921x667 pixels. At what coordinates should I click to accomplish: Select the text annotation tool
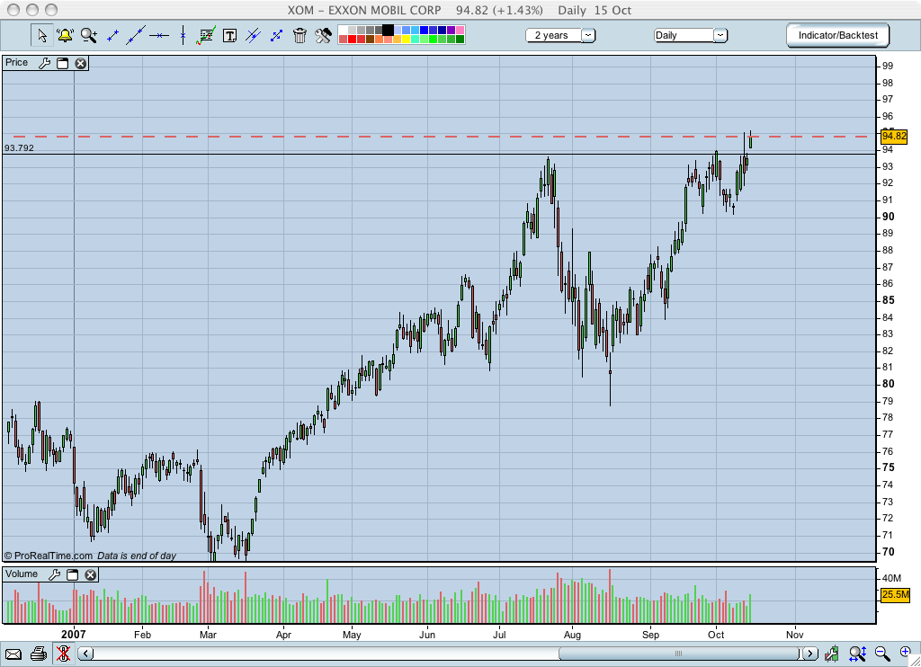click(x=229, y=36)
